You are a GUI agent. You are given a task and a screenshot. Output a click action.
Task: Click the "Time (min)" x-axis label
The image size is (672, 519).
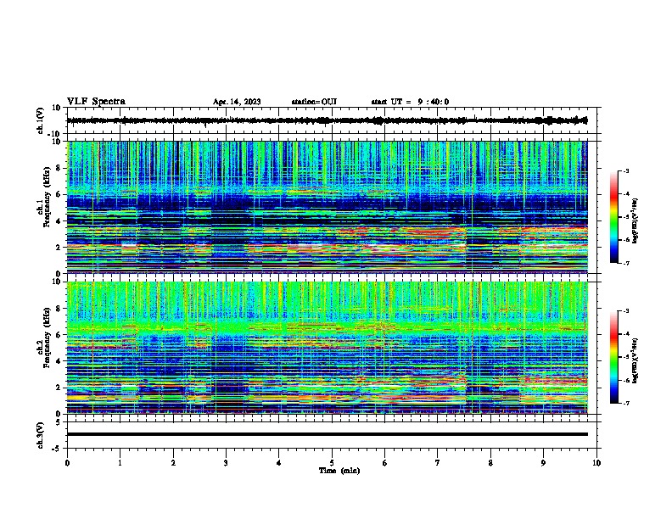(339, 471)
